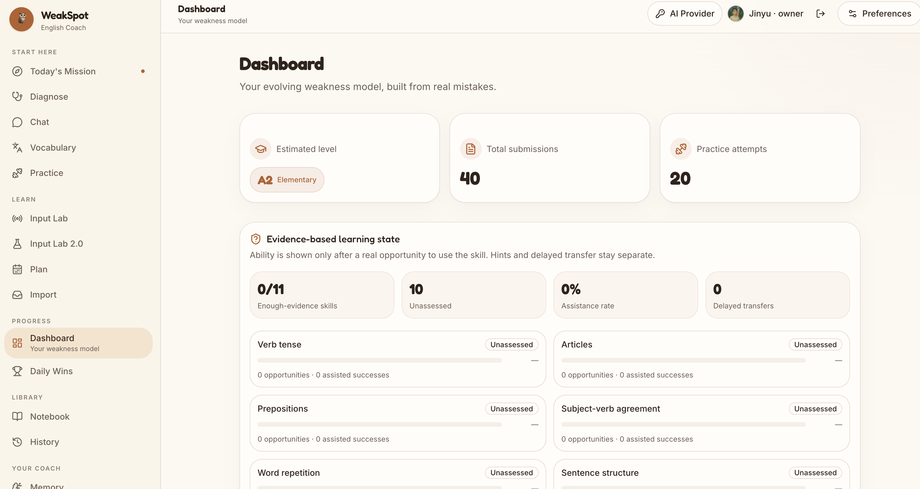Click the log out arrow icon

click(x=821, y=13)
